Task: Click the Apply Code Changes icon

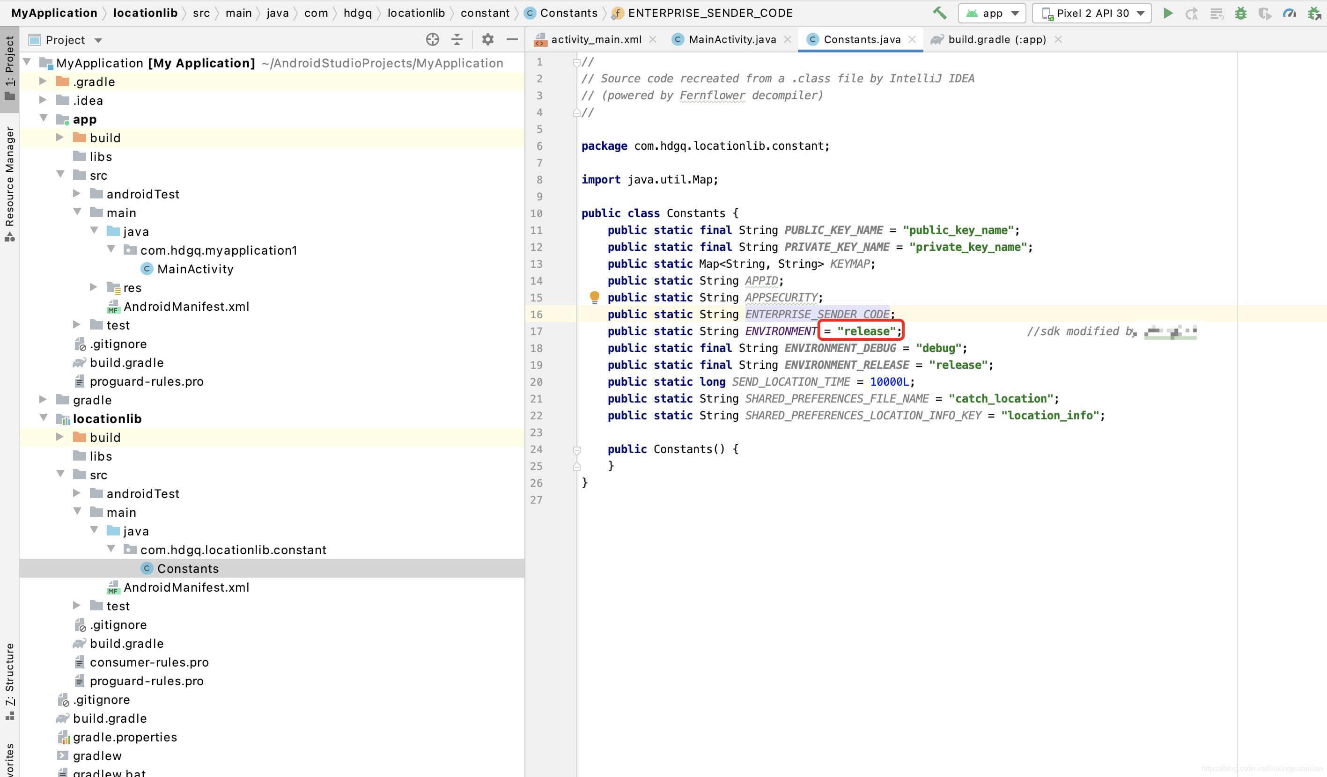Action: (x=1216, y=13)
